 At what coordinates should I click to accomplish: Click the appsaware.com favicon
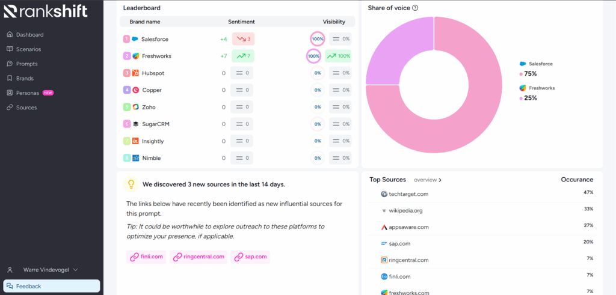[x=384, y=227]
